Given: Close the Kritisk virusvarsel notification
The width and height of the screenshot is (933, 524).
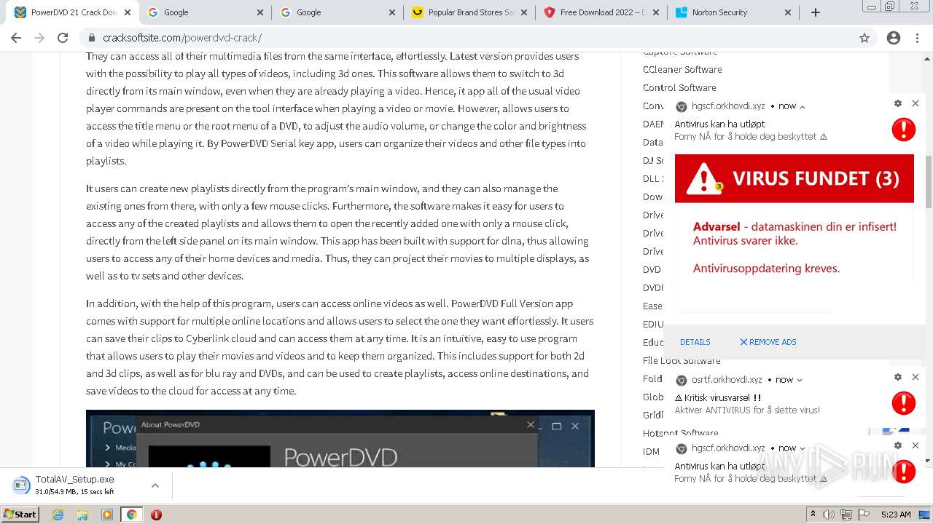Looking at the screenshot, I should [916, 377].
